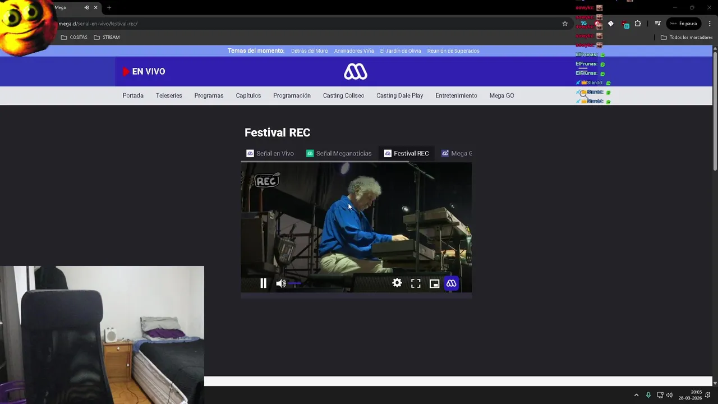Viewport: 718px width, 404px height.
Task: Mute the video player speaker icon
Action: coord(281,283)
